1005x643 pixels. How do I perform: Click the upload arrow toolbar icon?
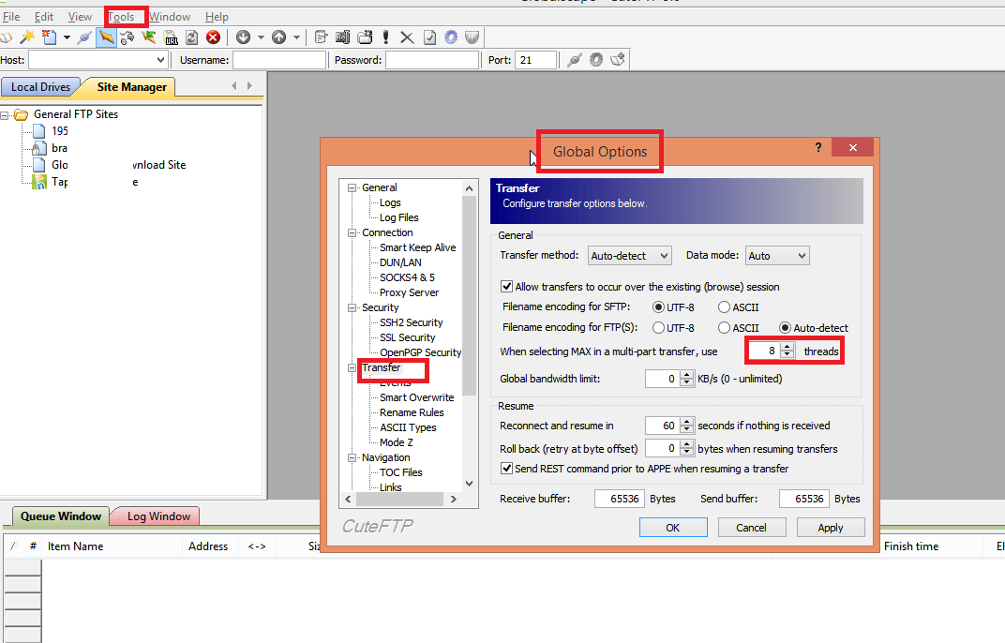click(x=278, y=37)
